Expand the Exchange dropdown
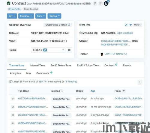150x133 pixels. click(26, 16)
